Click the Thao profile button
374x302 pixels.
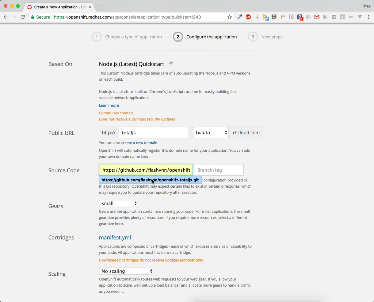[366, 6]
